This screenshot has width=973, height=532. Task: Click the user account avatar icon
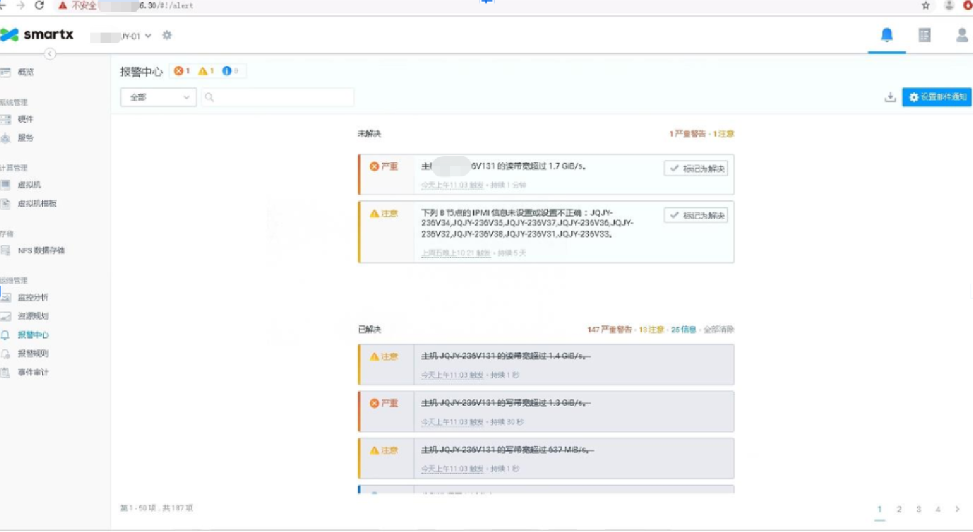pyautogui.click(x=962, y=35)
